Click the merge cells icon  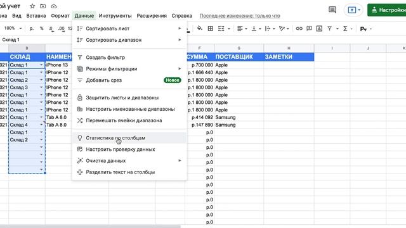pos(221,28)
